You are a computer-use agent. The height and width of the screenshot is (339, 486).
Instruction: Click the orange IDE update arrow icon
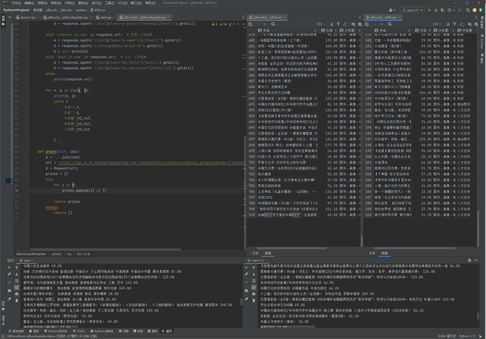pos(475,10)
